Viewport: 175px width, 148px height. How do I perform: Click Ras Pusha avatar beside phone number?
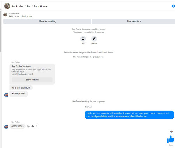6,127
